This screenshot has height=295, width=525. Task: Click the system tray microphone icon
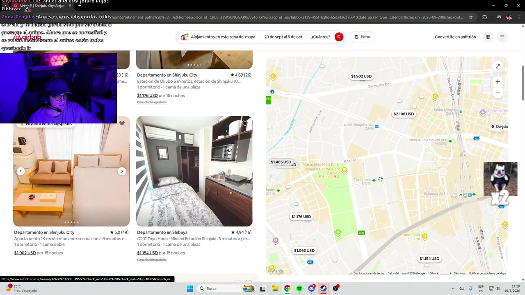[470, 288]
